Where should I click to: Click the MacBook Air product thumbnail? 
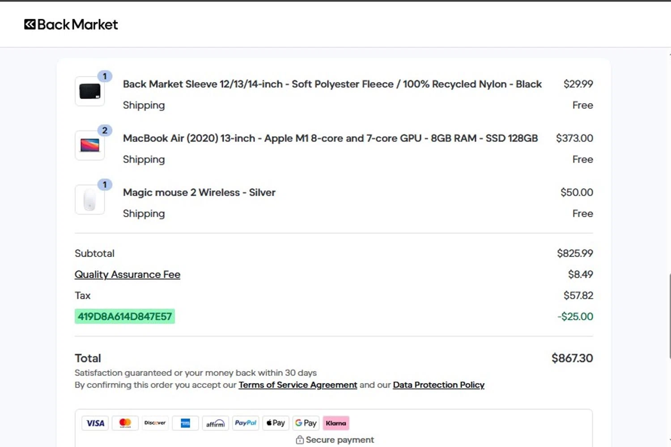[x=90, y=145]
